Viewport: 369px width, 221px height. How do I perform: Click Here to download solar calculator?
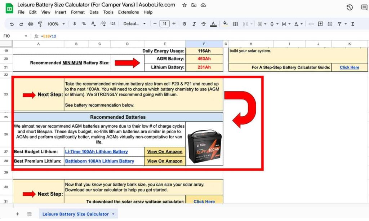click(x=204, y=202)
